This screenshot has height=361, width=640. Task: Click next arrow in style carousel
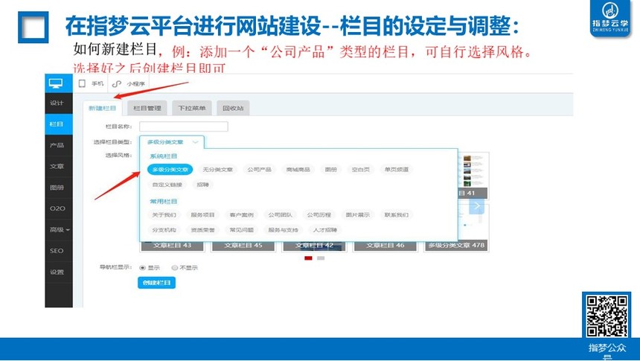477,206
